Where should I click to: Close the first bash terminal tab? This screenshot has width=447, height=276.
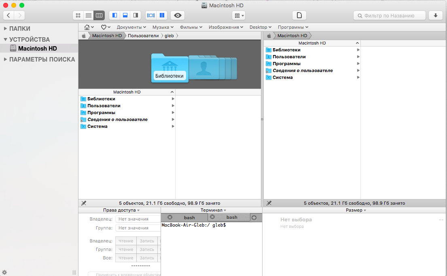point(169,217)
